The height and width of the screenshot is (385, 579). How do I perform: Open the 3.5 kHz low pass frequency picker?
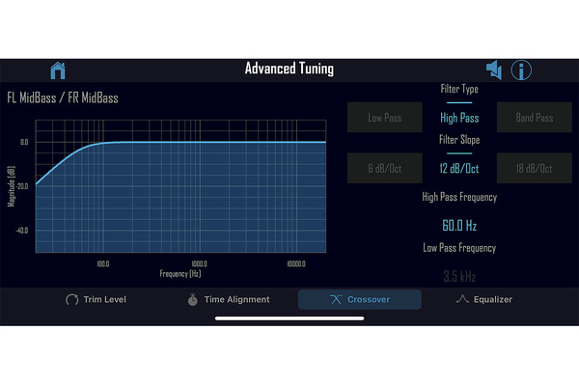459,276
